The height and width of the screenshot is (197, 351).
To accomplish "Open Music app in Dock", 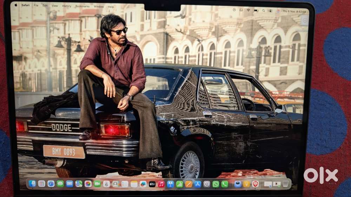I will [161, 184].
